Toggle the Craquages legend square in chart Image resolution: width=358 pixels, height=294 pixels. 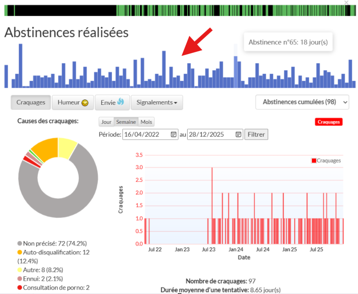pos(314,161)
